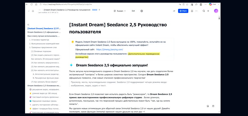Bookmark this page with the star icon
Image resolution: width=248 pixels, height=116 pixels.
coord(187,5)
